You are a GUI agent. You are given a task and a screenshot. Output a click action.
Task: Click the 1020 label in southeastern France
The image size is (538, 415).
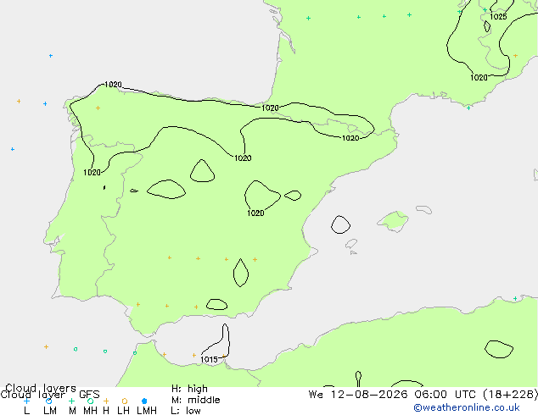coord(479,78)
